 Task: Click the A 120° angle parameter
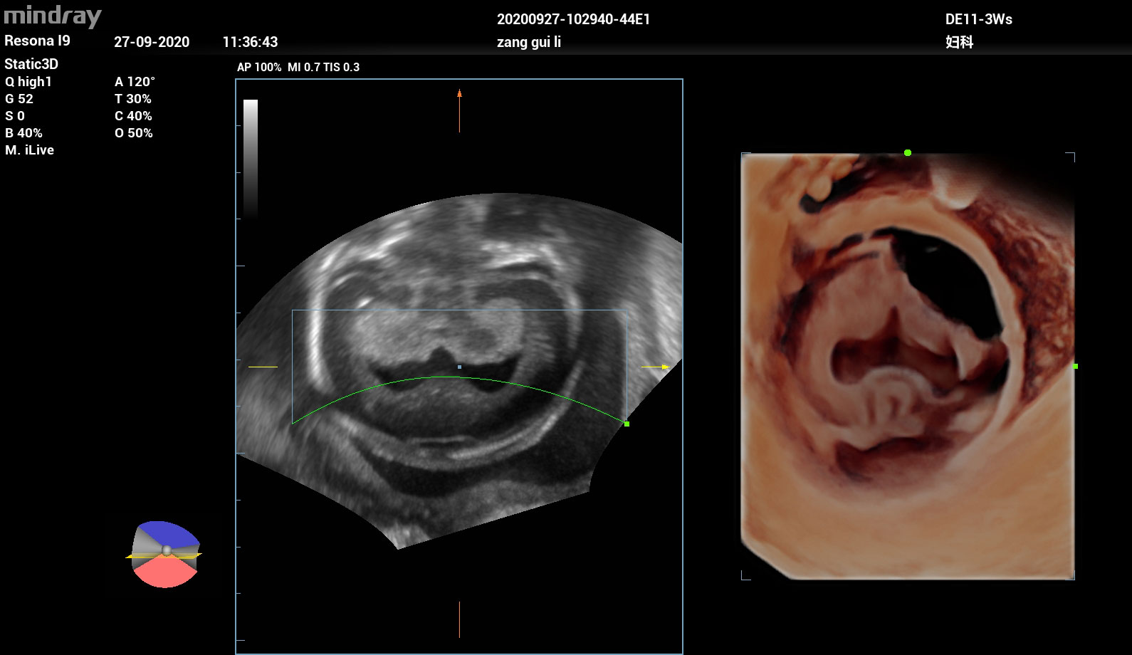coord(135,82)
